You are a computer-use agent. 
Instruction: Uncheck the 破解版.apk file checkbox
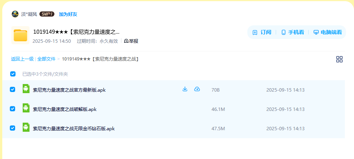pos(12,109)
